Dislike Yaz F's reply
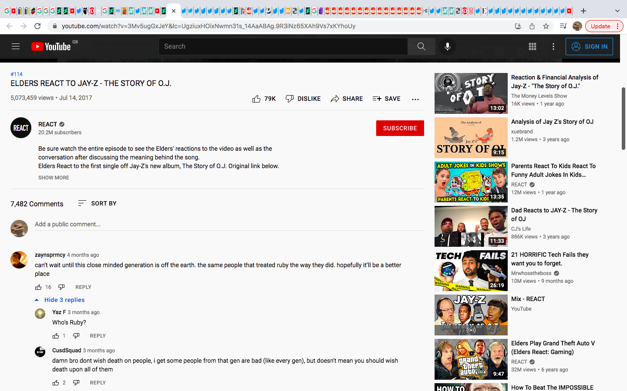This screenshot has width=627, height=391. point(76,336)
